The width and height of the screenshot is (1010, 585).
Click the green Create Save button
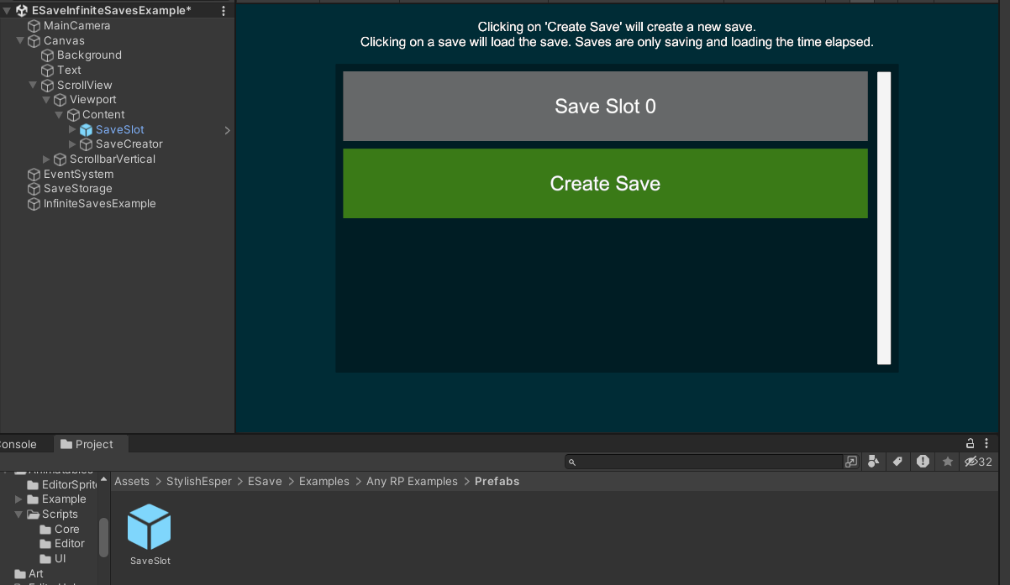point(605,184)
